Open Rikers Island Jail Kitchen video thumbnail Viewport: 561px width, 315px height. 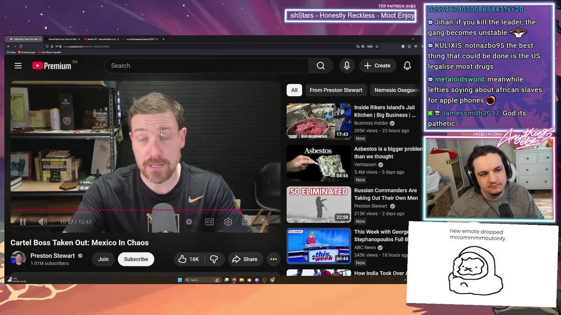(319, 122)
